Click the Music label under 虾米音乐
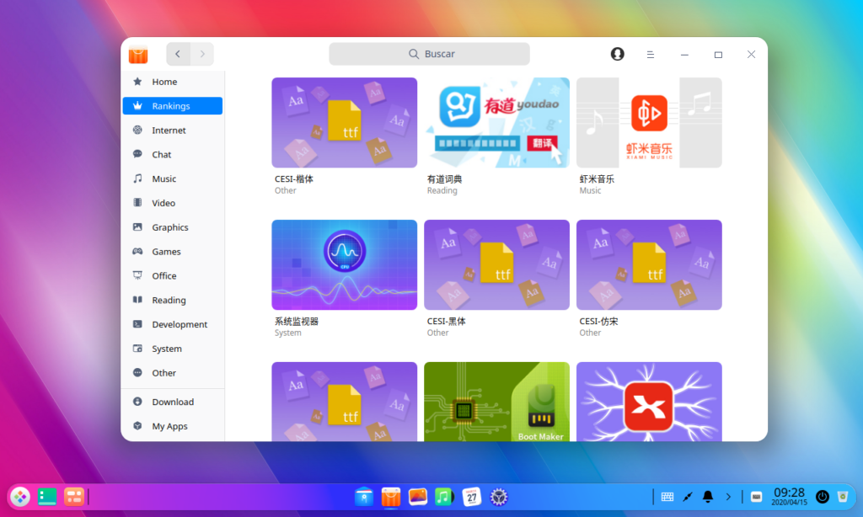 pos(590,190)
